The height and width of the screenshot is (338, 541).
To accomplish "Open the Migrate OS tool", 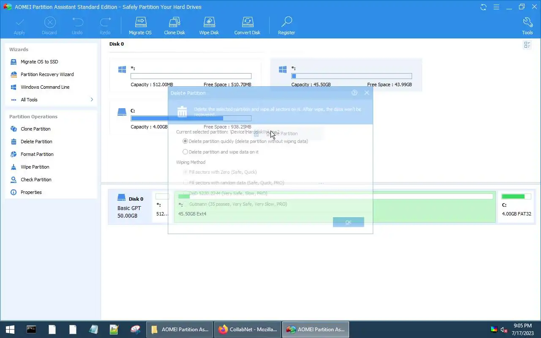I will coord(140,26).
